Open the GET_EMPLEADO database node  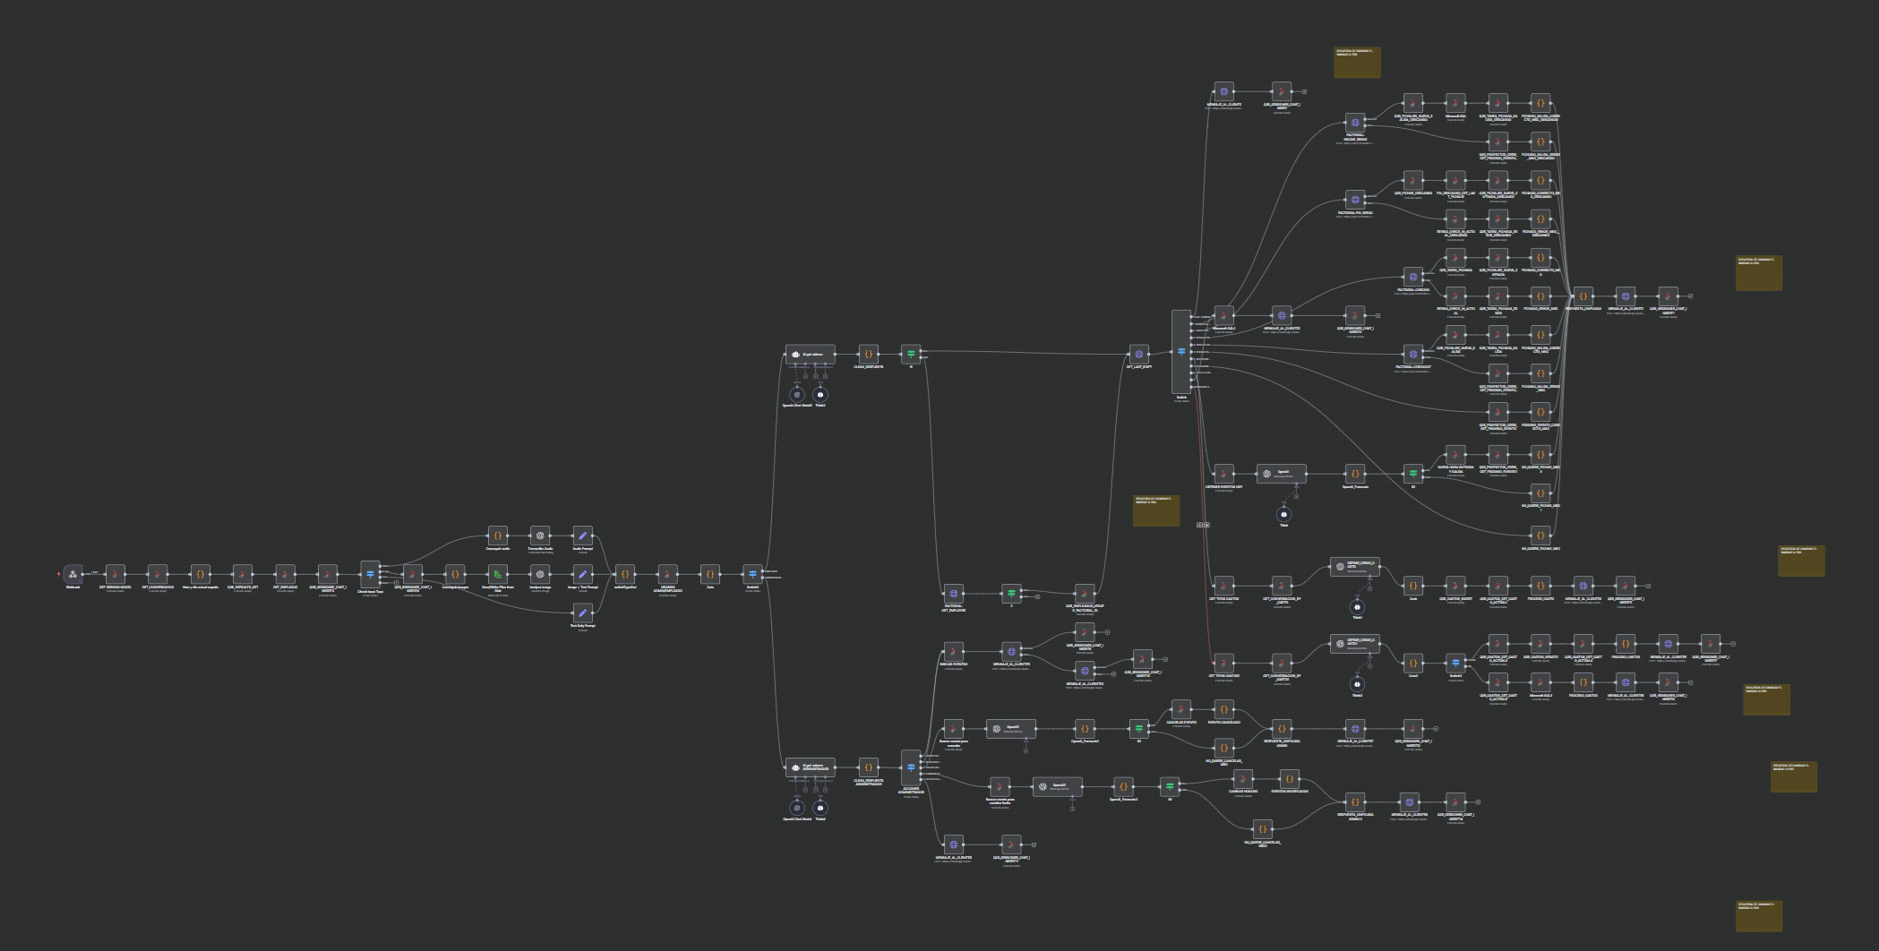[x=285, y=574]
